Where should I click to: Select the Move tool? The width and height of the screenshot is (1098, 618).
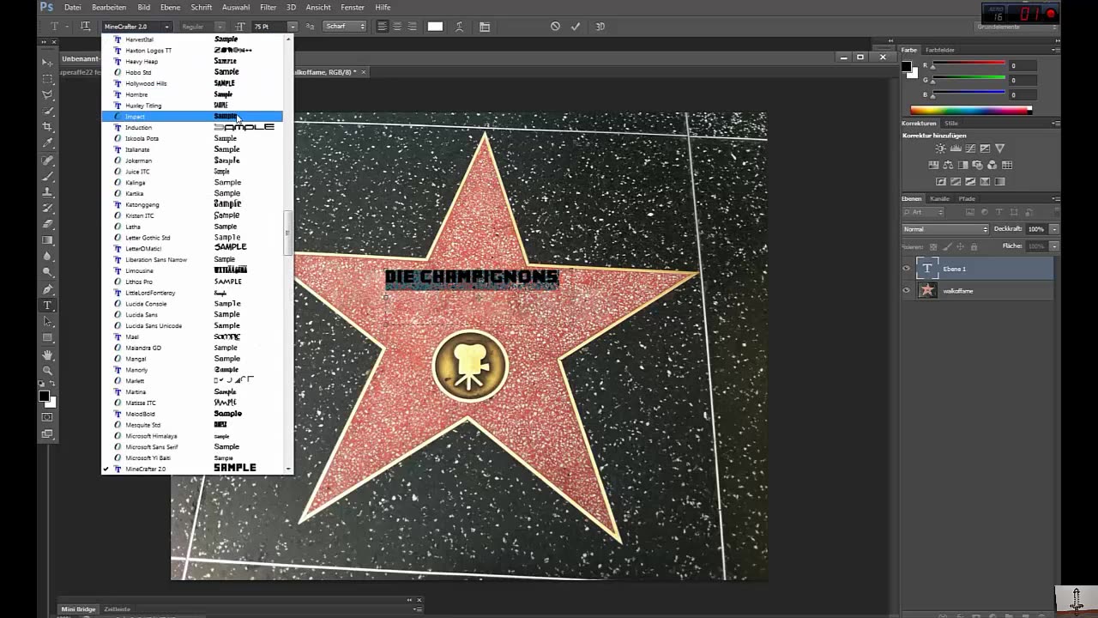(x=48, y=63)
